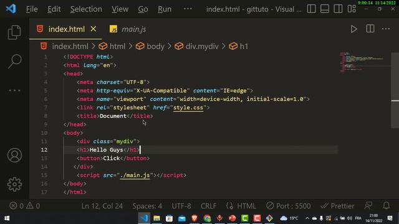The image size is (399, 224).
Task: Open the Run menu
Action: (165, 9)
